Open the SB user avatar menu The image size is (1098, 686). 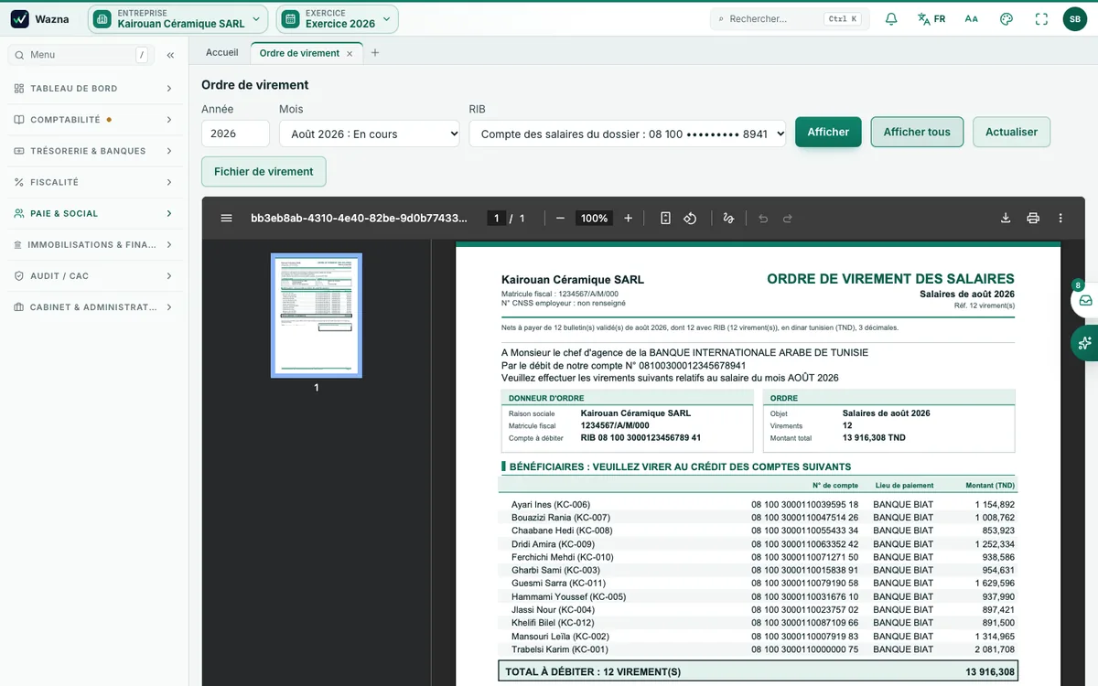[x=1075, y=18]
